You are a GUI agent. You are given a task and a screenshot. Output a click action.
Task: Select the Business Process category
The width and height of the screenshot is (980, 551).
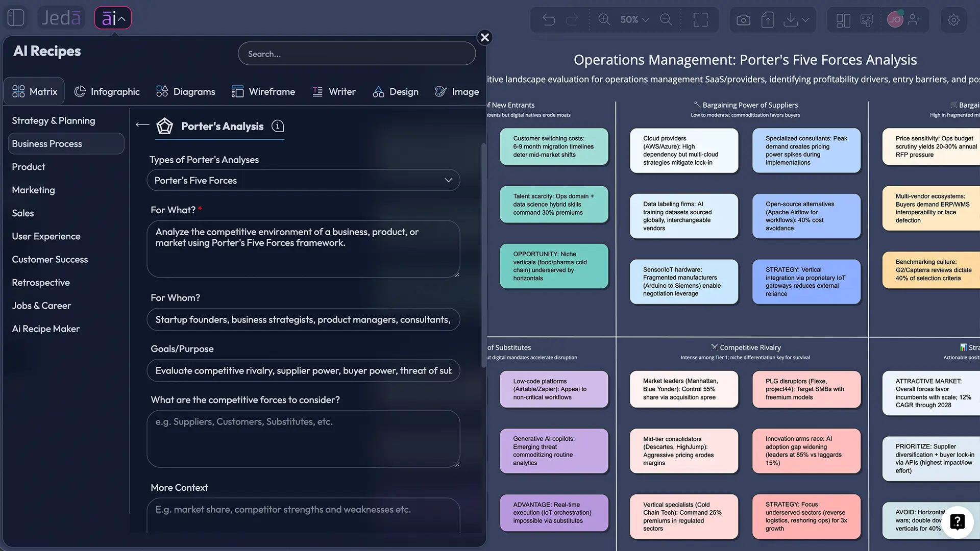[66, 144]
